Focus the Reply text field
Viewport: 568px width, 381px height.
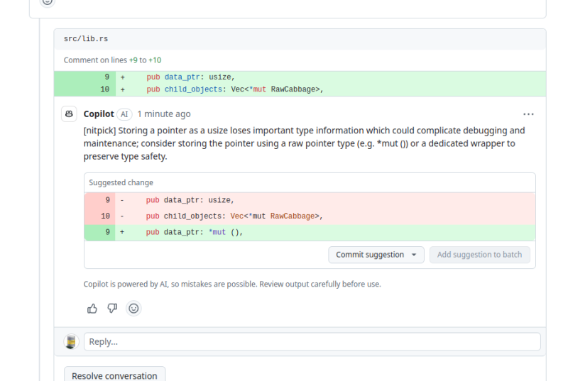point(312,341)
